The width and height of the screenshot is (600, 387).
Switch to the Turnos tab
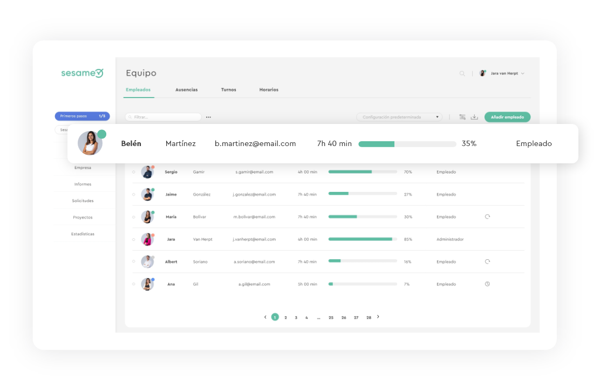click(x=228, y=90)
